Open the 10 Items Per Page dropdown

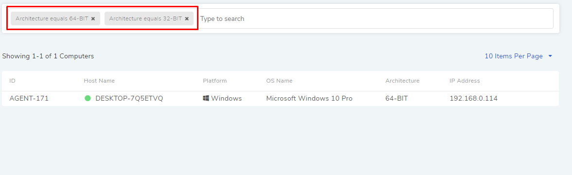(x=518, y=56)
